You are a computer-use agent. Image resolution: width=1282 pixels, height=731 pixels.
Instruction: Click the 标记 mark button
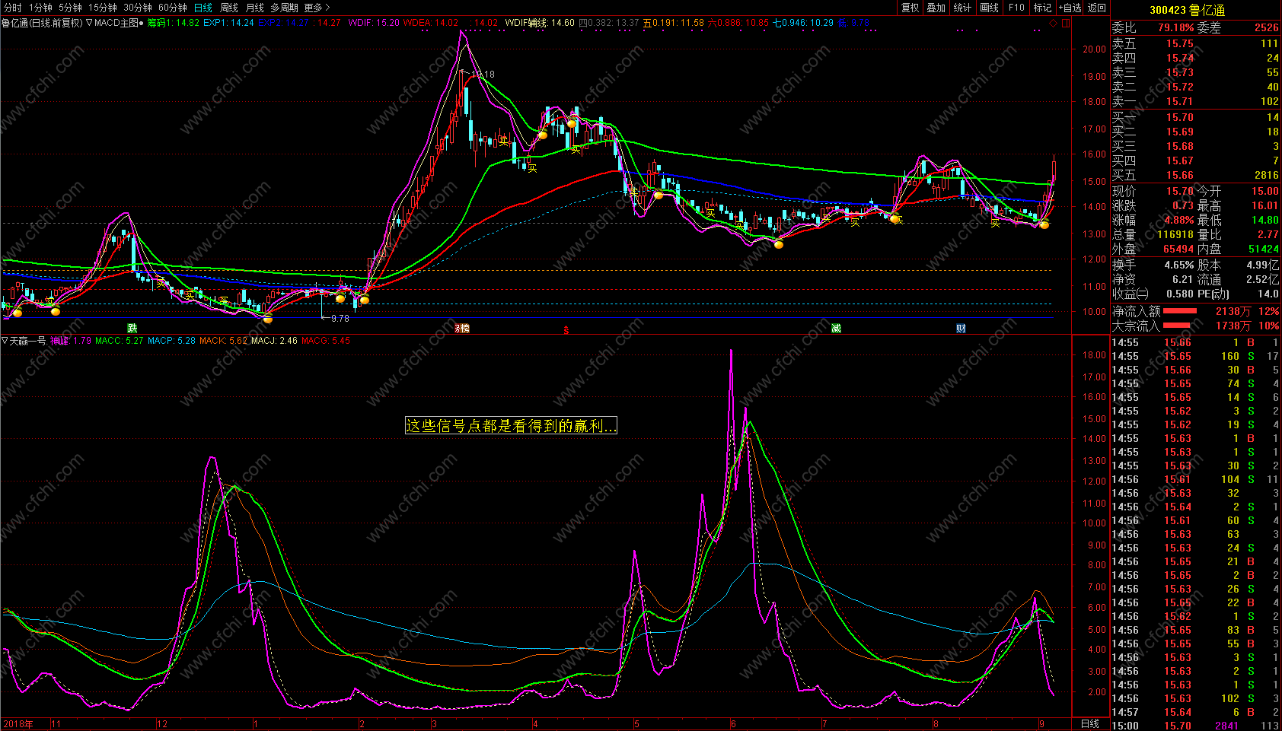click(1042, 8)
